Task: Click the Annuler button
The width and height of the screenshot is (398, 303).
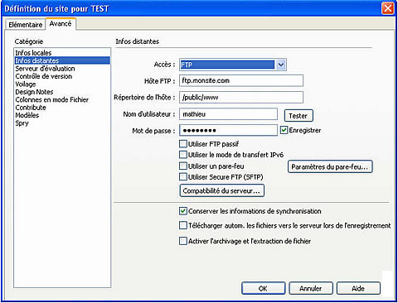Action: click(311, 288)
